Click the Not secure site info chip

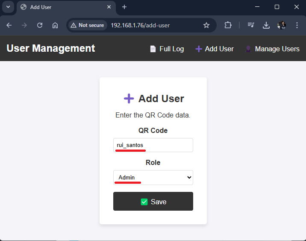87,25
